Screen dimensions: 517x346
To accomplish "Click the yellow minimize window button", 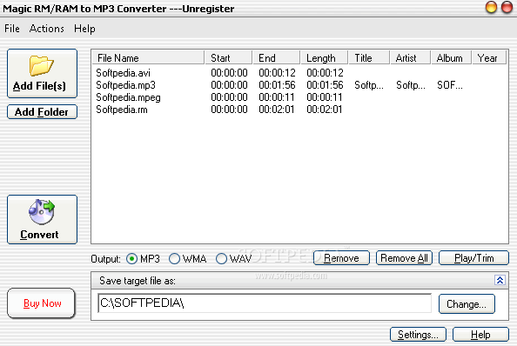I will 491,7.
